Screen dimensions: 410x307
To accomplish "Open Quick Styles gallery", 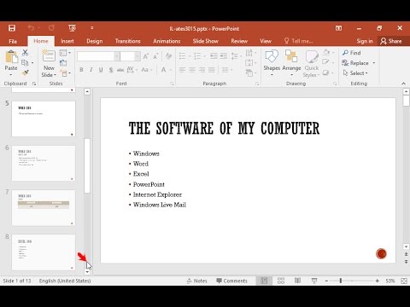I will coord(311,63).
